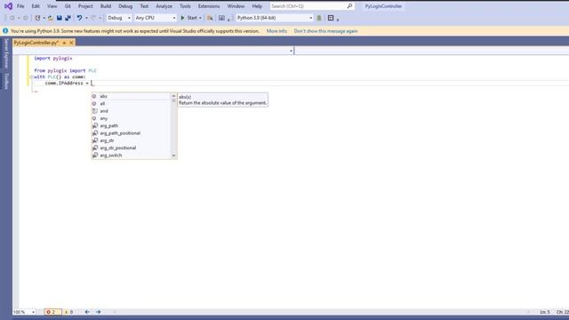Select arg_switch in the autocomplete list

(x=131, y=156)
